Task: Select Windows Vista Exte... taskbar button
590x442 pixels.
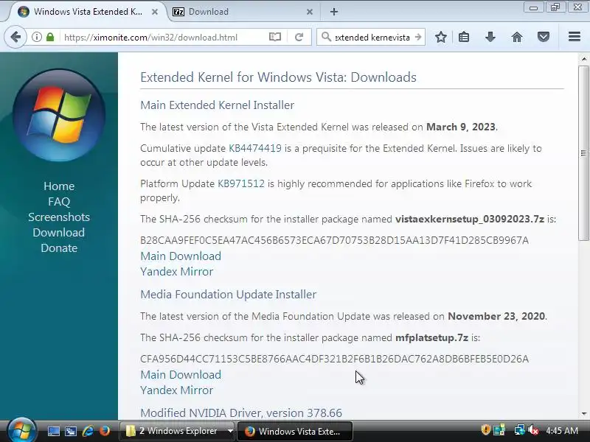Action: point(295,431)
